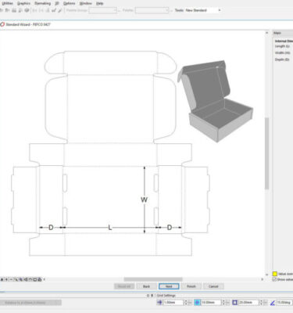Click the 1.00mm grid value field

[173, 303]
